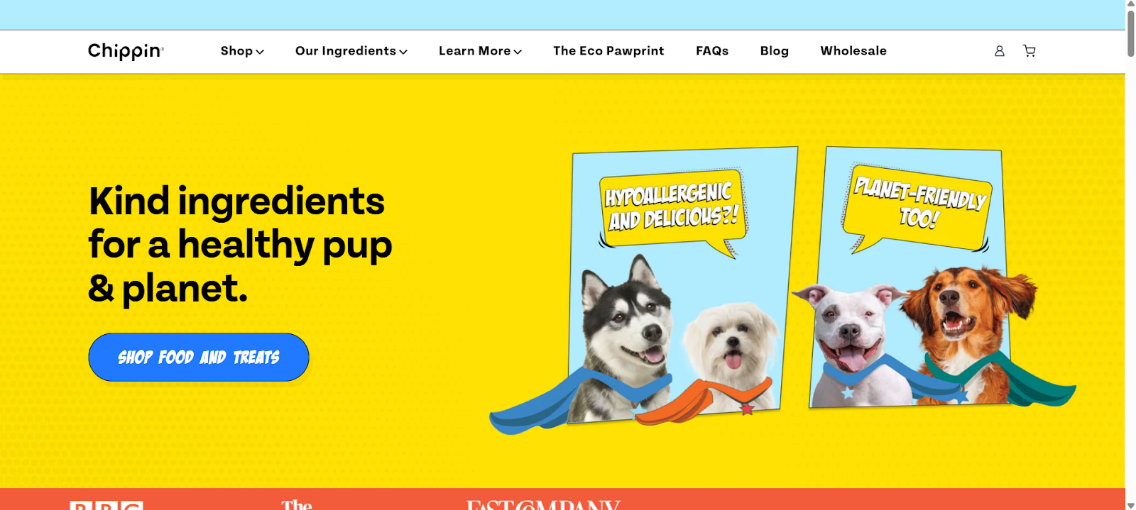Visit the Wholesale page
Image resolution: width=1136 pixels, height=510 pixels.
click(853, 51)
